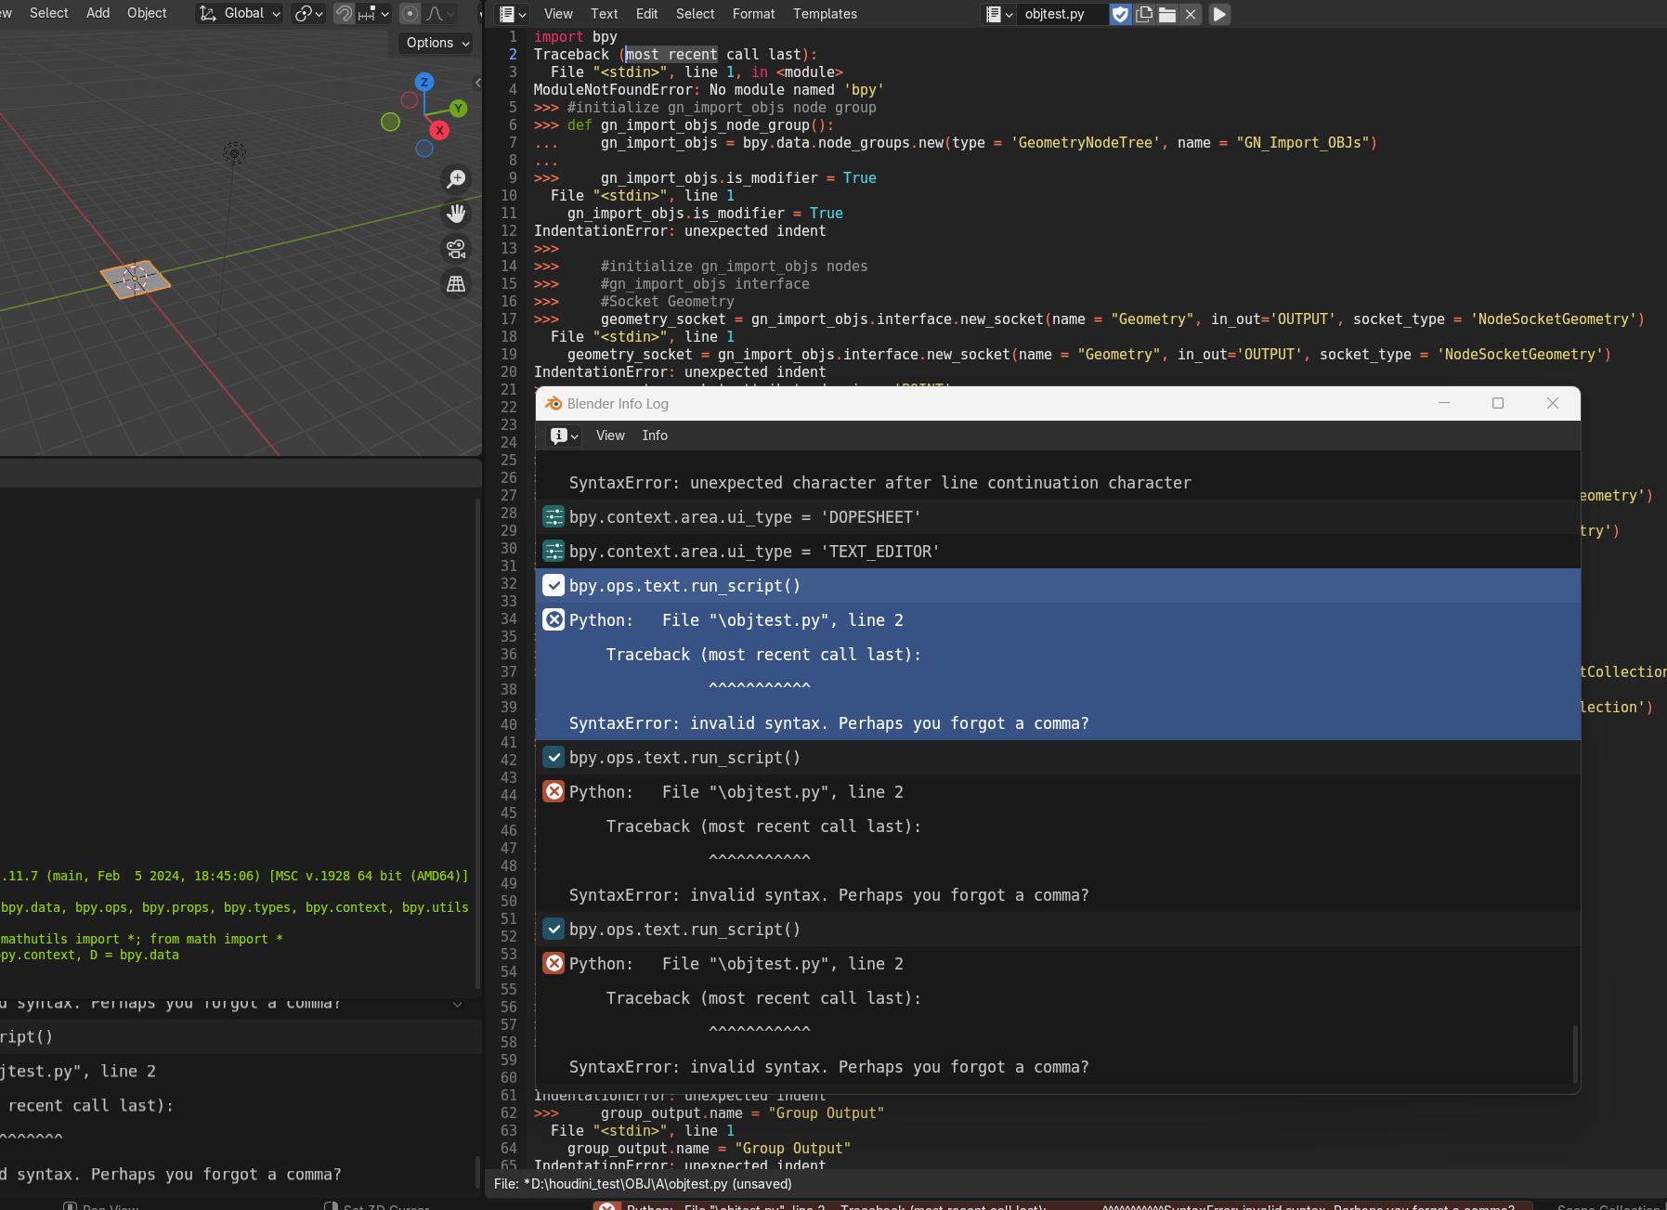1667x1210 pixels.
Task: Create a new text data-block
Action: click(x=1144, y=14)
